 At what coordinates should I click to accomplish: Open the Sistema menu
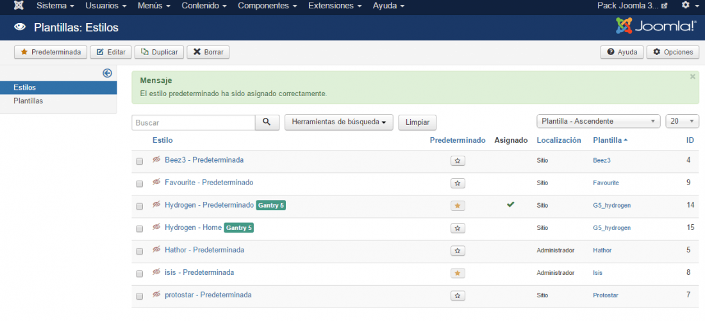pyautogui.click(x=55, y=6)
